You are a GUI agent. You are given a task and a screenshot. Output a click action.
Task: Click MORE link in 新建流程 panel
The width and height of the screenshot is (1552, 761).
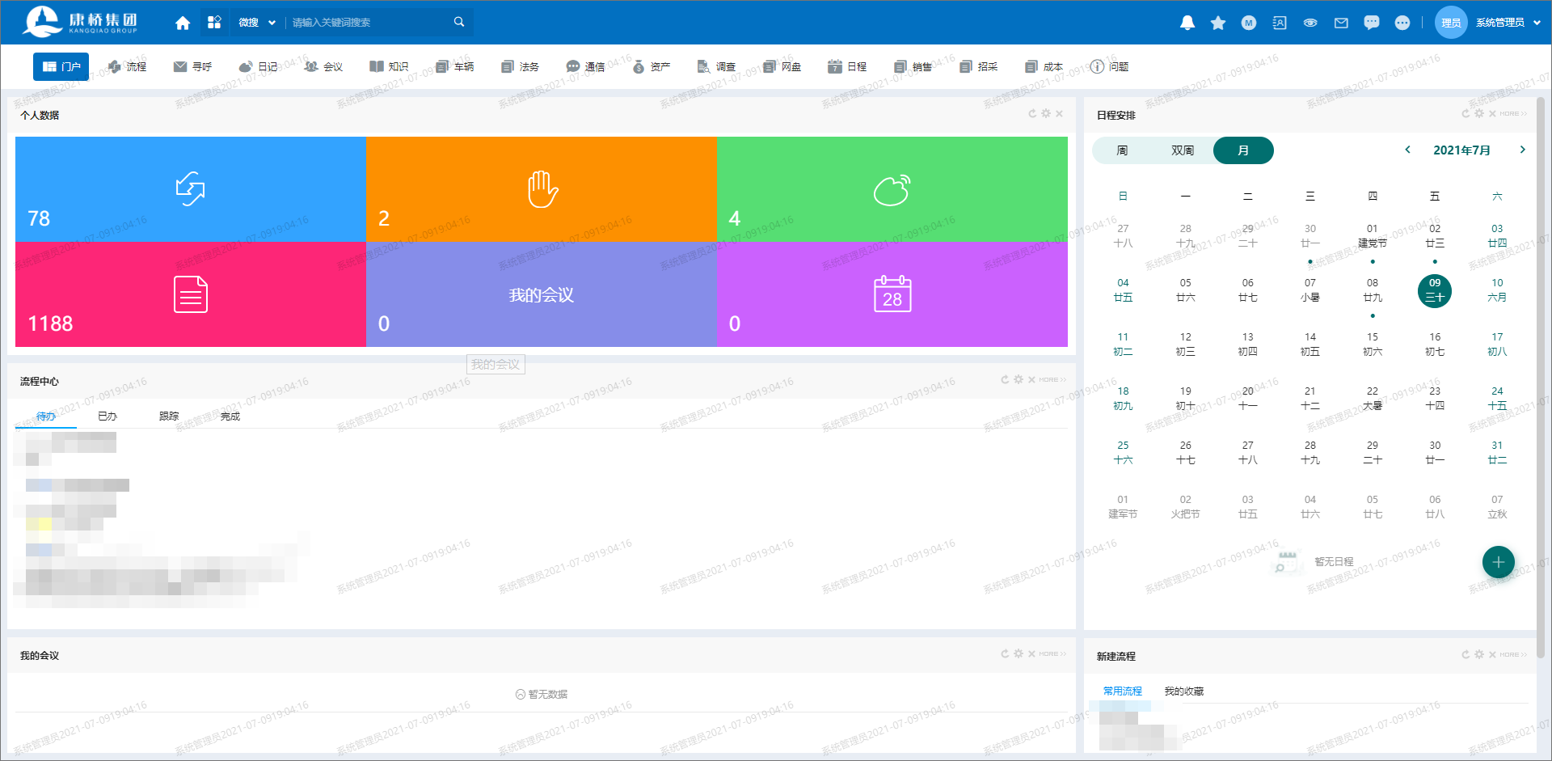[1513, 654]
